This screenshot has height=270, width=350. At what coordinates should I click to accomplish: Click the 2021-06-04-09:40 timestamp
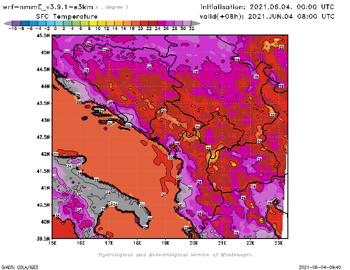point(321,267)
